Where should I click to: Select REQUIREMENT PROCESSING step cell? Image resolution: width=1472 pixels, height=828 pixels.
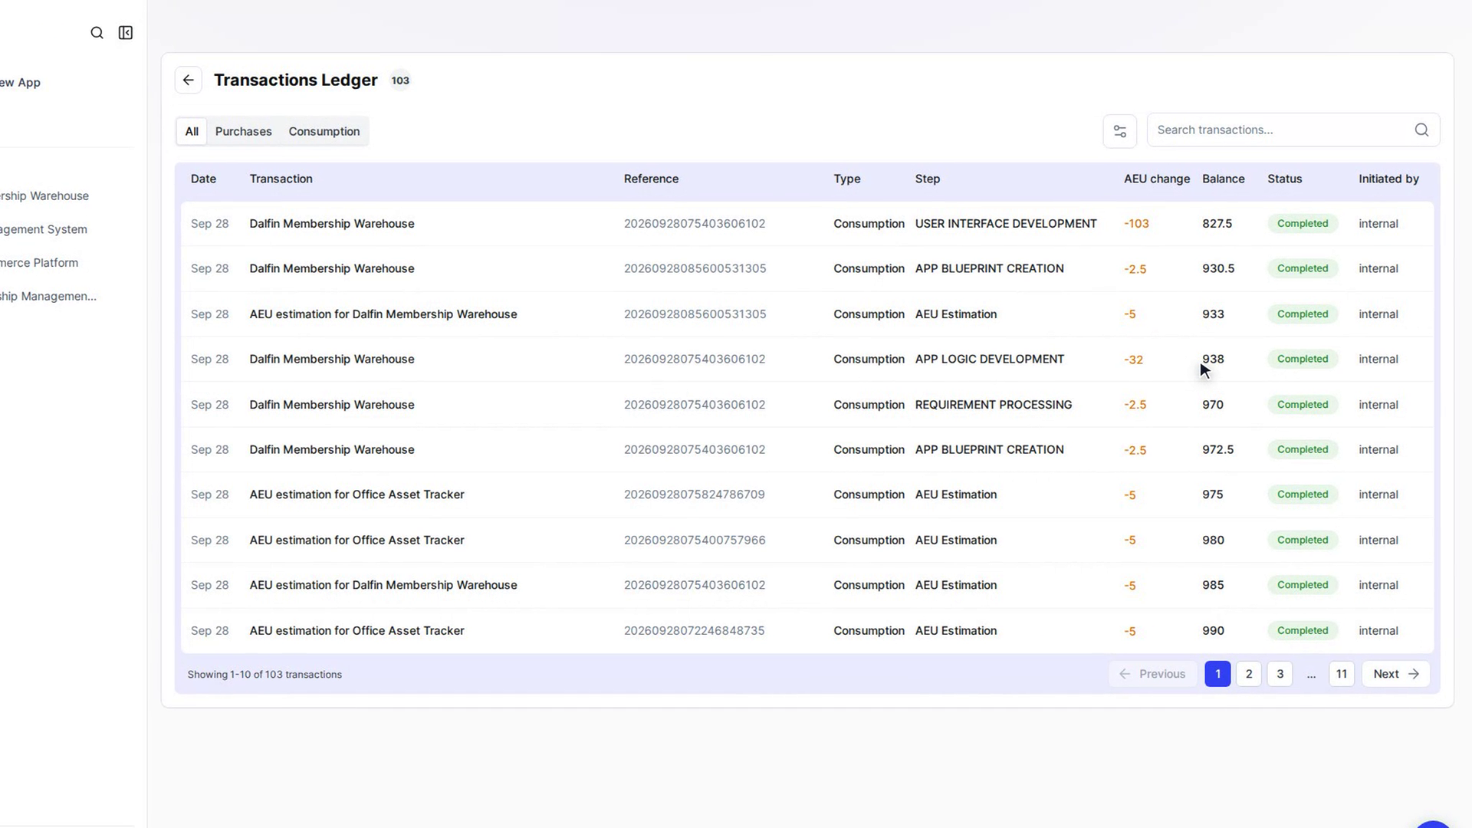pyautogui.click(x=993, y=405)
